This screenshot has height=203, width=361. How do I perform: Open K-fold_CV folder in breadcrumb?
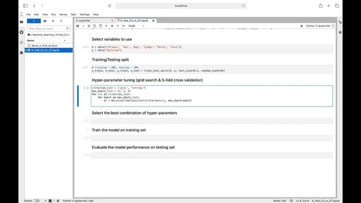coord(61,35)
